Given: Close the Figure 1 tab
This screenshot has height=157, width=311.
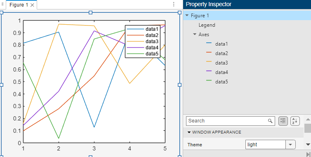Looking at the screenshot, I should [32, 5].
